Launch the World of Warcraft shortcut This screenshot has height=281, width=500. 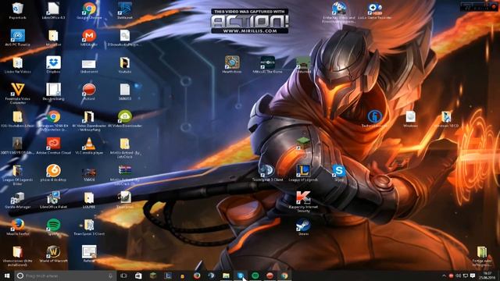pos(53,254)
